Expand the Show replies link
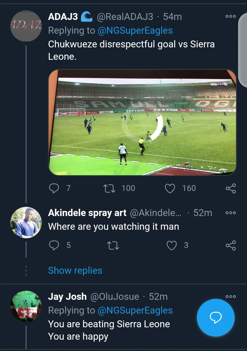Image resolution: width=247 pixels, height=351 pixels. pyautogui.click(x=75, y=270)
